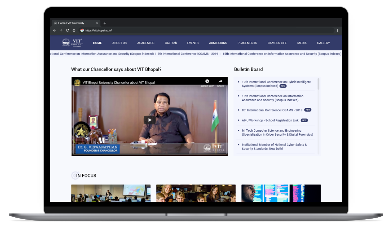Click the video title VIT Bhopal University Chancellor
387x229 pixels.
119,83
